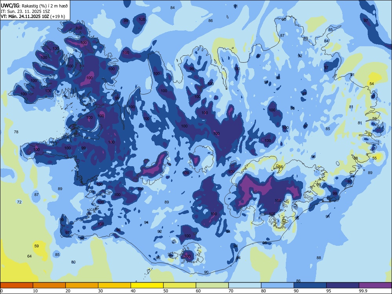Select the pale yellow 50–60 legend swatch

click(x=180, y=285)
